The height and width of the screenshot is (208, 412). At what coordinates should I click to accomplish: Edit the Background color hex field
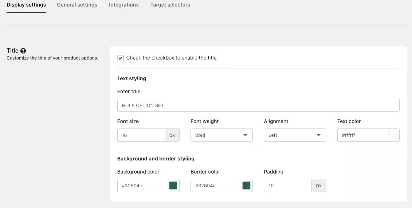point(143,185)
